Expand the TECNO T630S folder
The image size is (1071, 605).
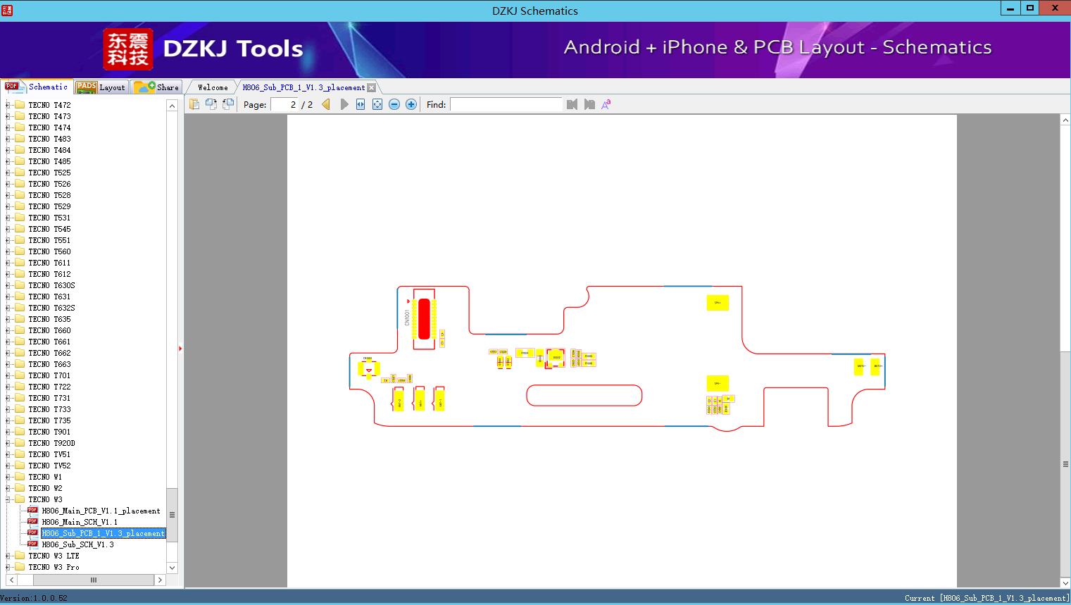point(8,285)
